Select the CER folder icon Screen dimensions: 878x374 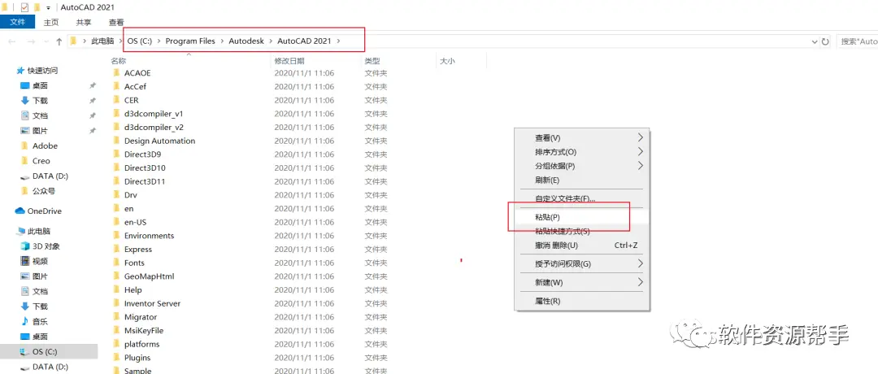pos(116,100)
